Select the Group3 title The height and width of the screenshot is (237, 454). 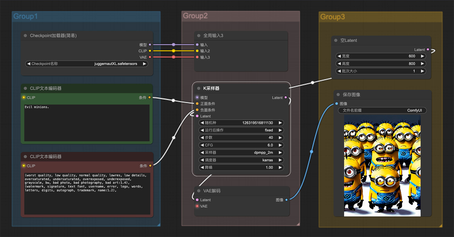click(x=333, y=17)
